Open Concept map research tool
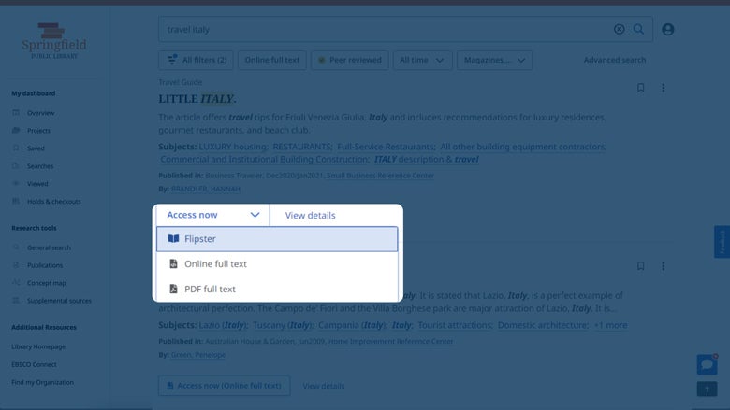730x410 pixels. coord(47,283)
